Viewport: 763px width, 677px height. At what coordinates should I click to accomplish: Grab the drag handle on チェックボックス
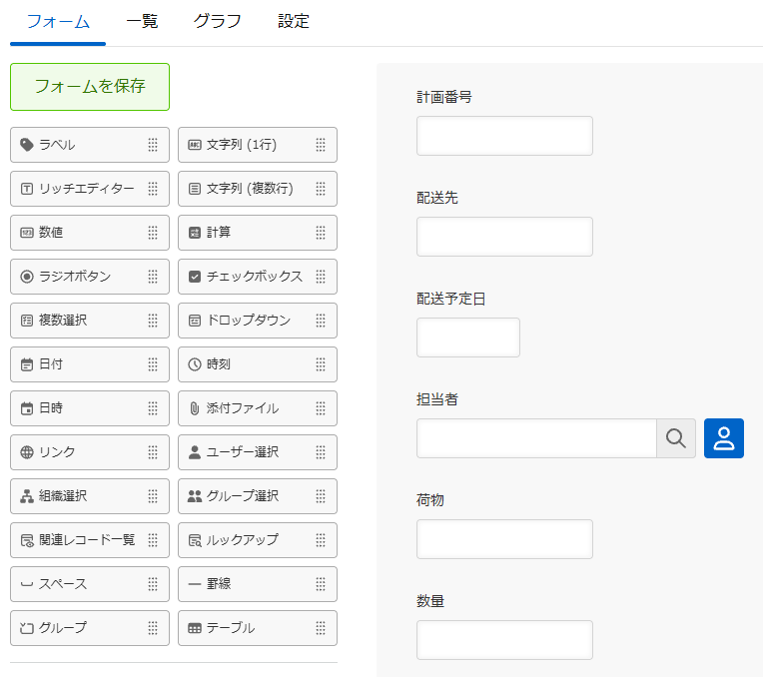tap(321, 277)
